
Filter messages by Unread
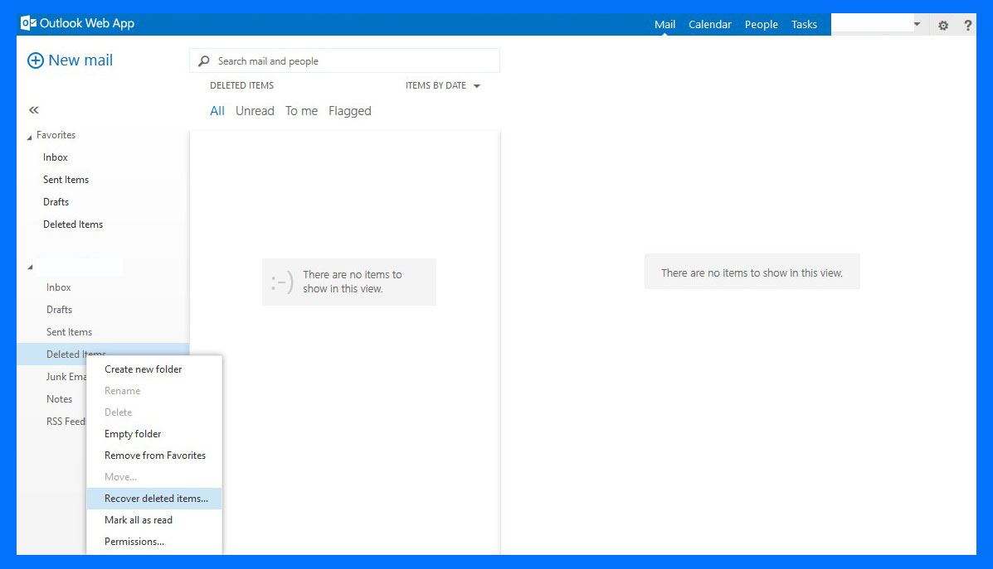255,111
